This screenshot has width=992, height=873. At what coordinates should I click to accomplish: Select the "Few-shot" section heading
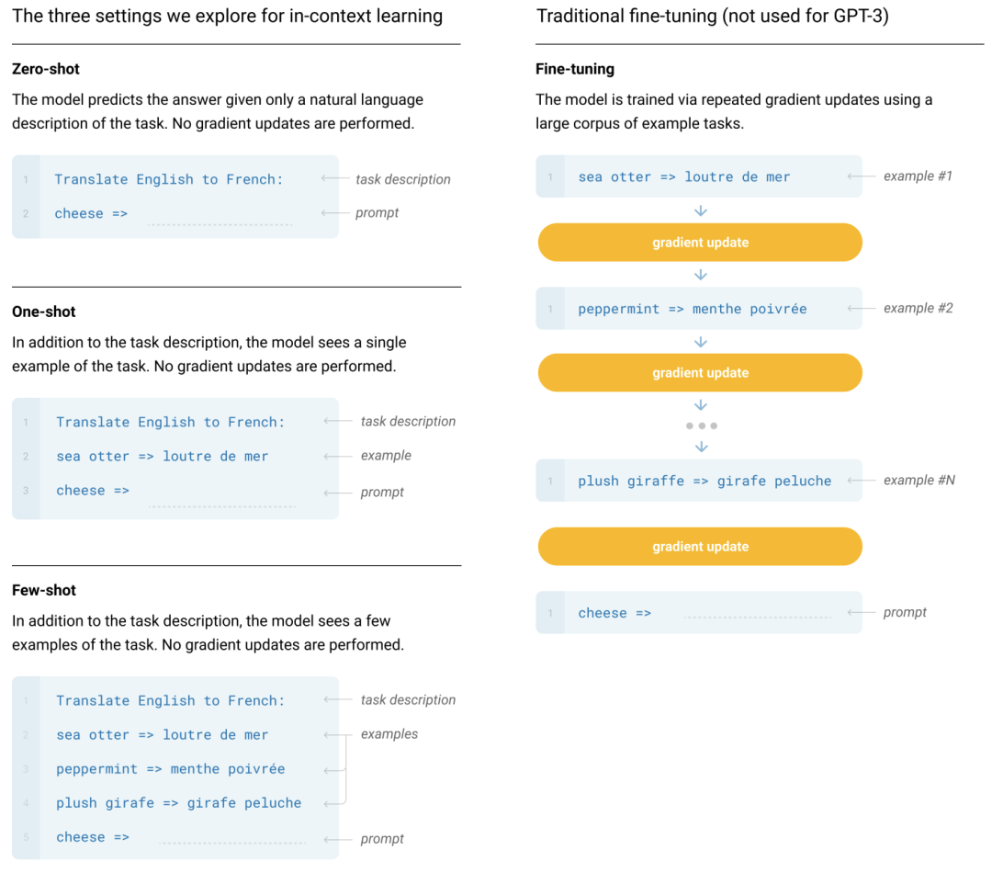[x=44, y=590]
